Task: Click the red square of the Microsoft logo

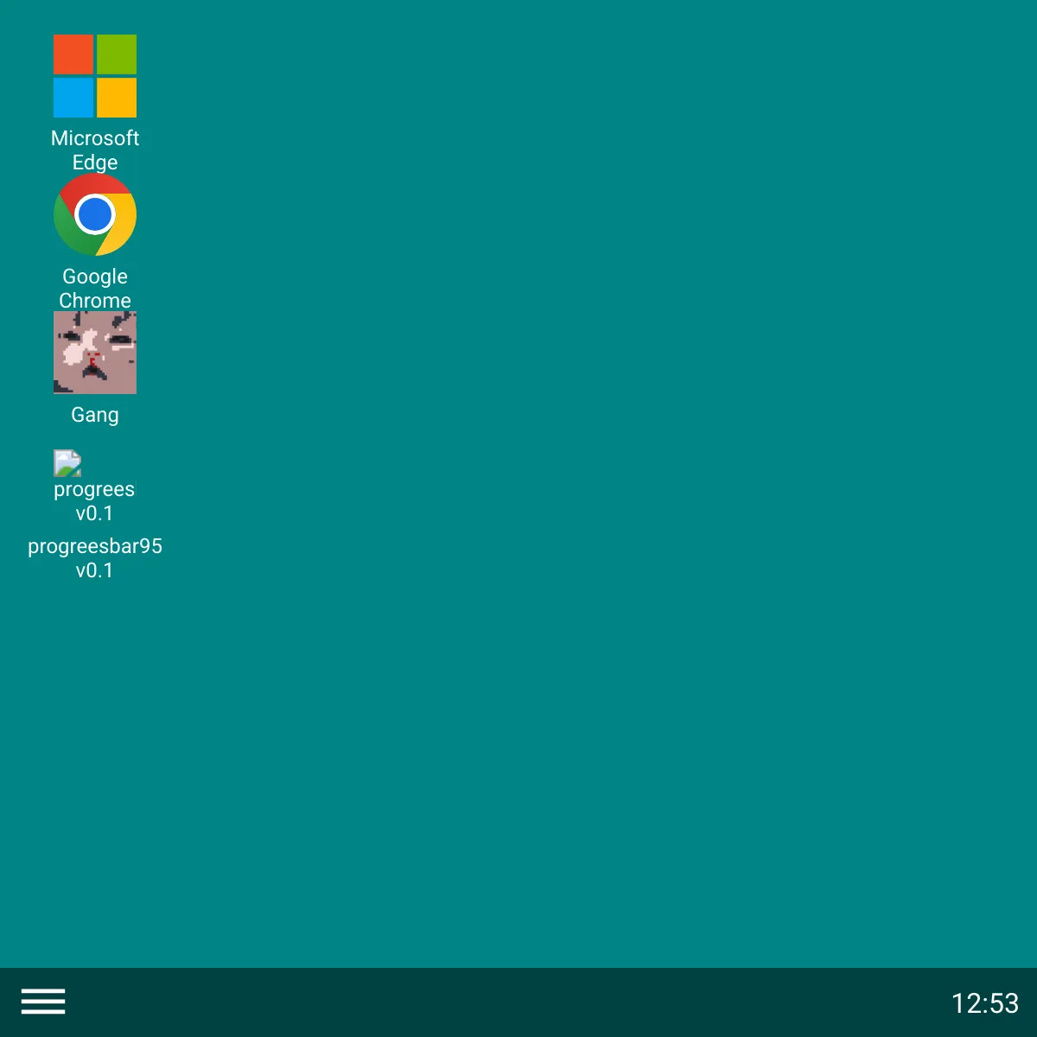Action: [73, 54]
